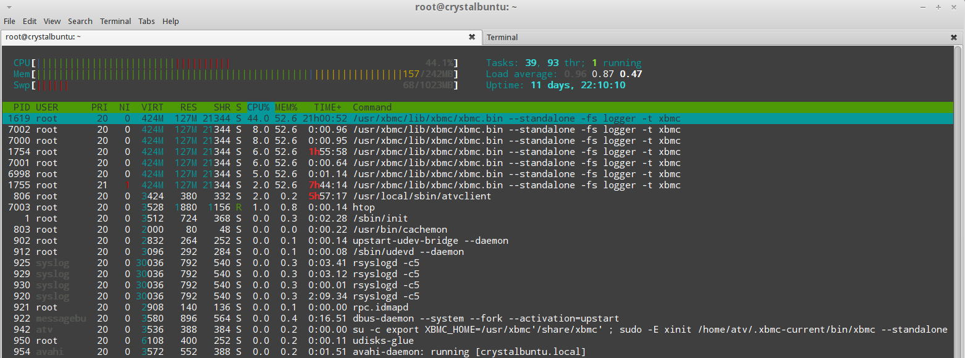Open the View menu
The width and height of the screenshot is (965, 358).
[52, 21]
